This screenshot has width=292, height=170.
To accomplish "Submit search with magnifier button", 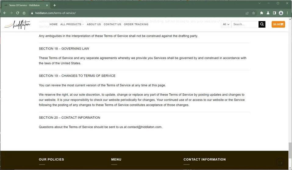I will (262, 24).
